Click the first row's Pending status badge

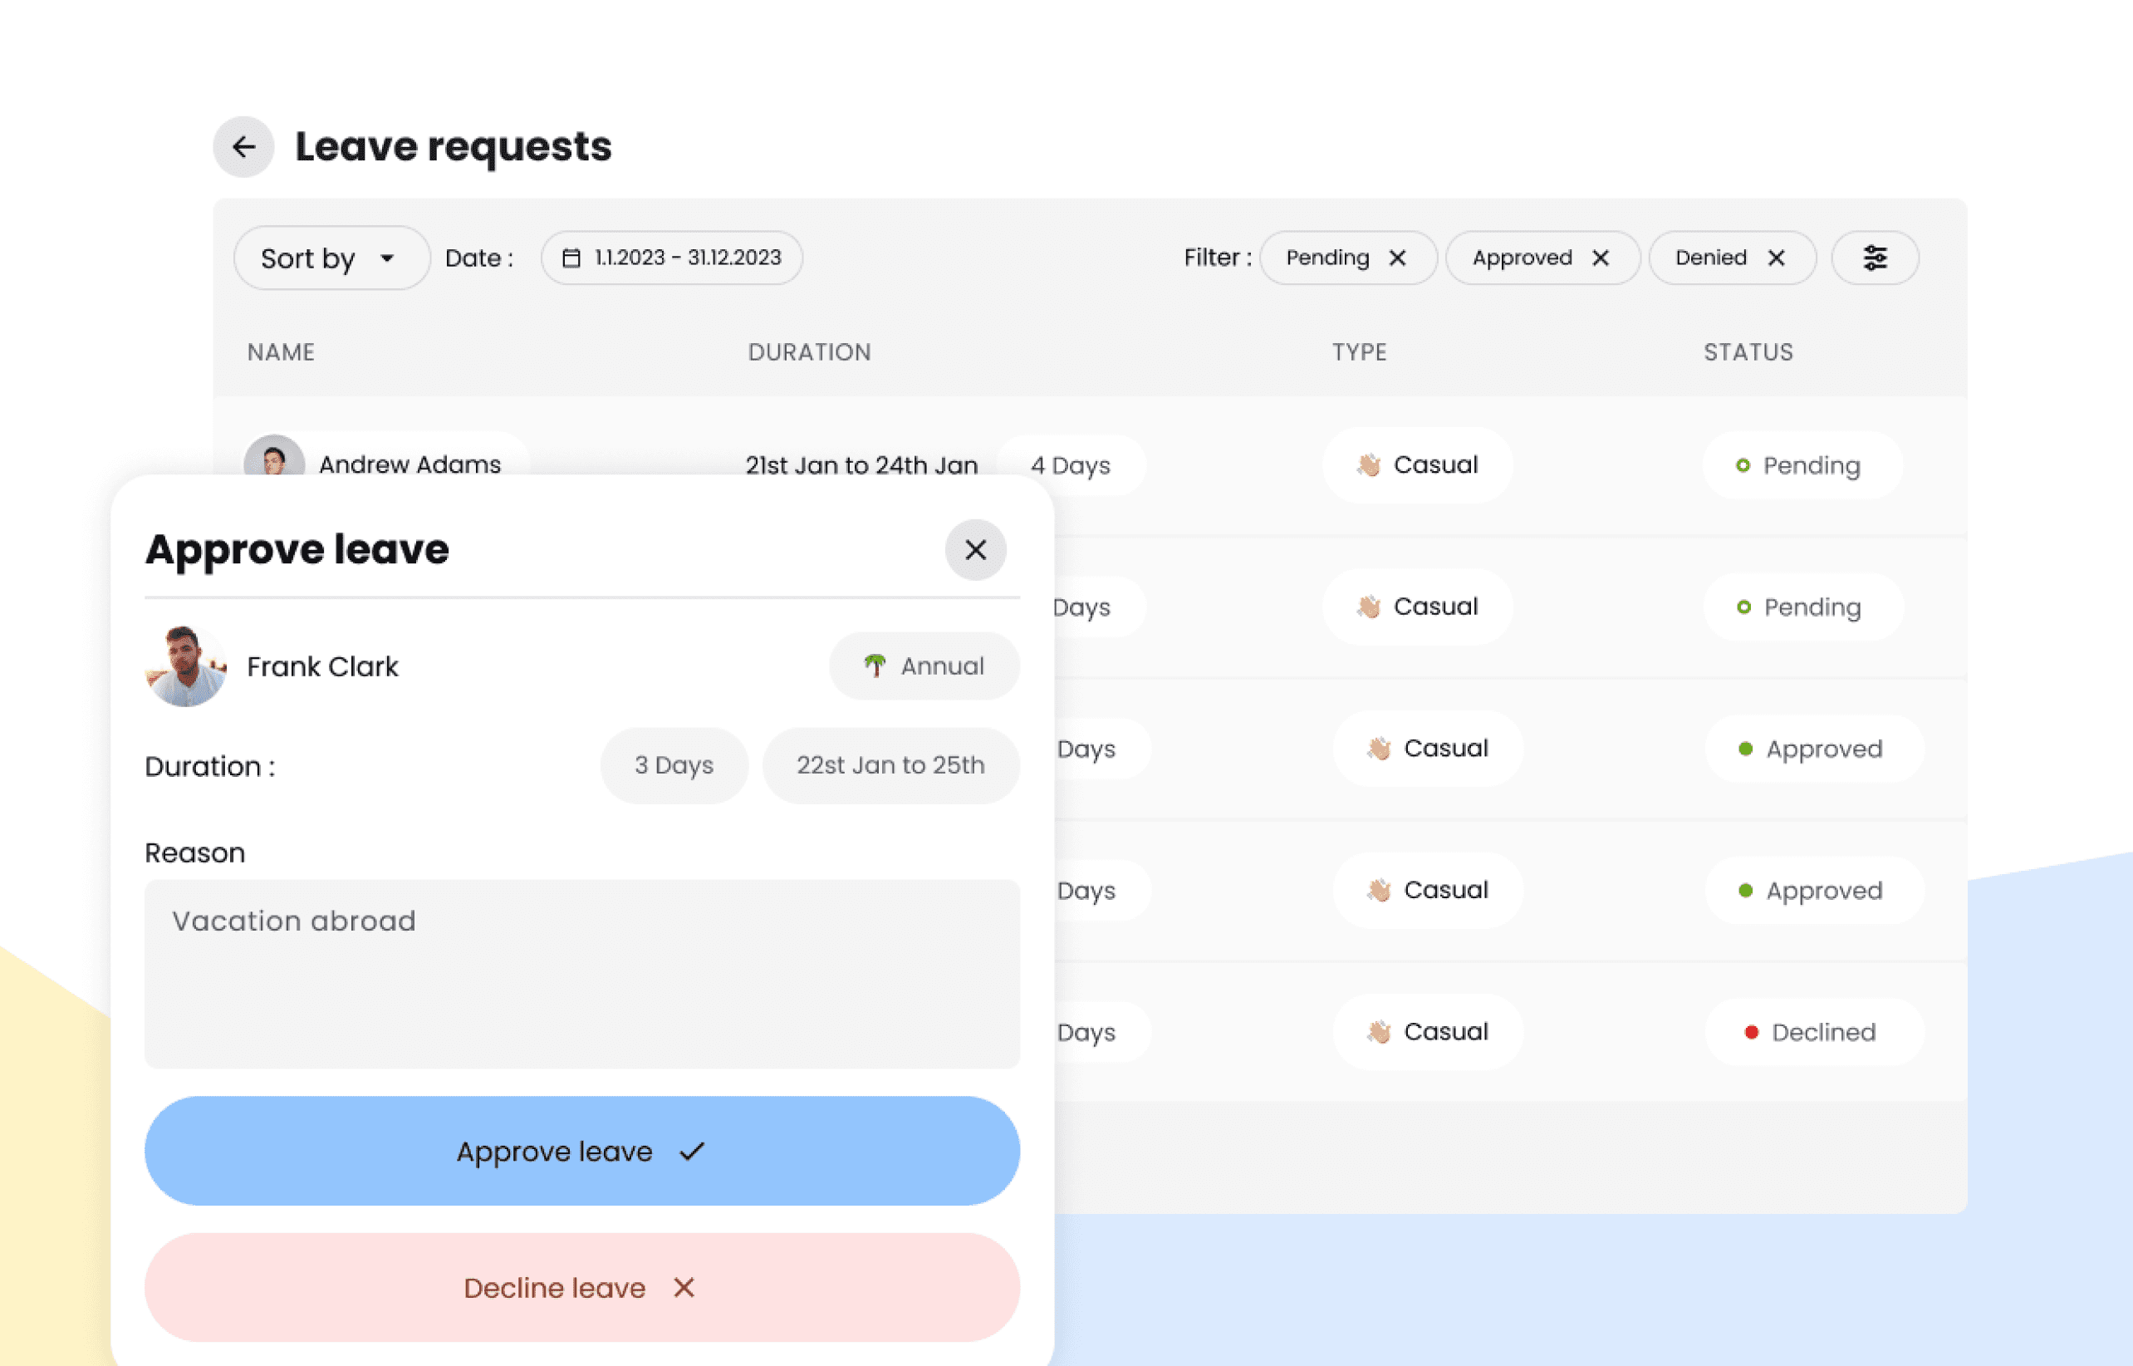pyautogui.click(x=1802, y=465)
